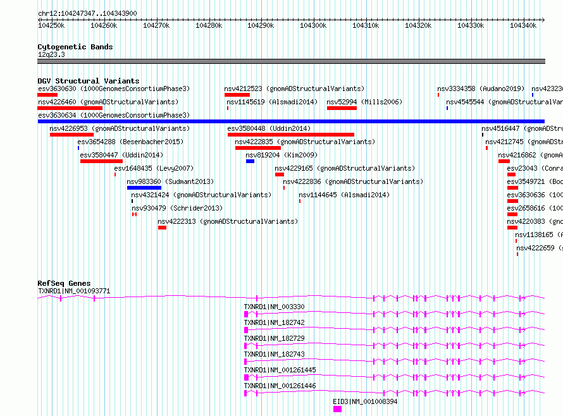Open esv1648435 (Levy2007) variant
The image size is (563, 416).
click(x=154, y=168)
